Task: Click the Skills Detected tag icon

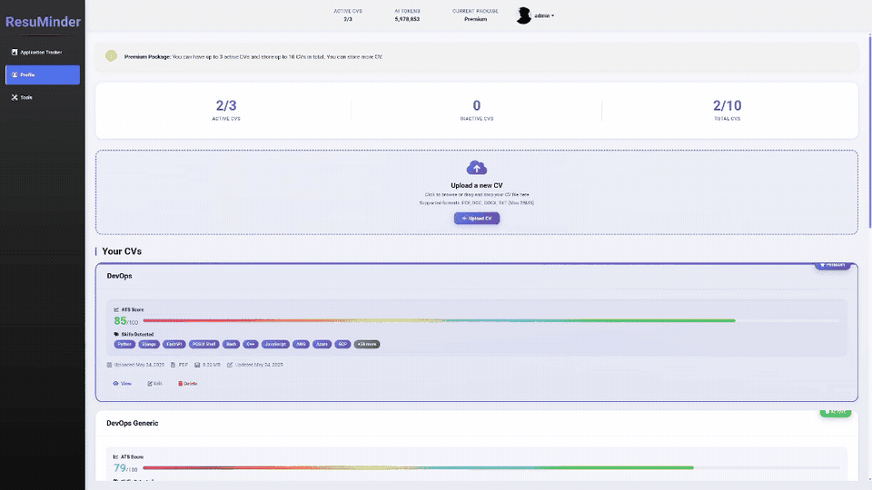Action: [116, 335]
